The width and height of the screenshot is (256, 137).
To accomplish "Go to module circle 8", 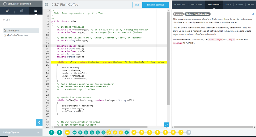I will click(165, 133).
